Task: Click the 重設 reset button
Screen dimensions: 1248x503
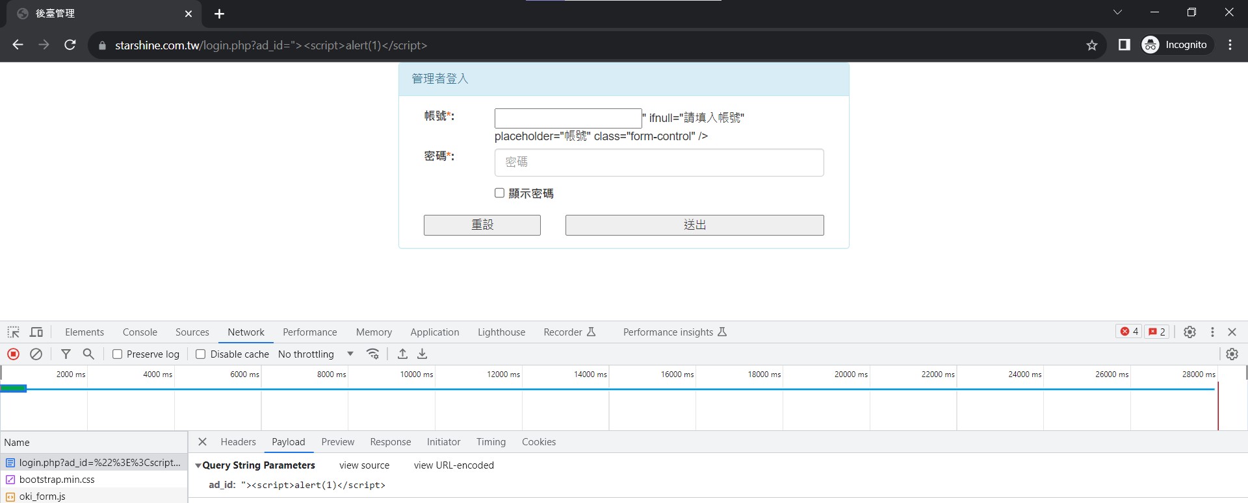Action: point(482,225)
